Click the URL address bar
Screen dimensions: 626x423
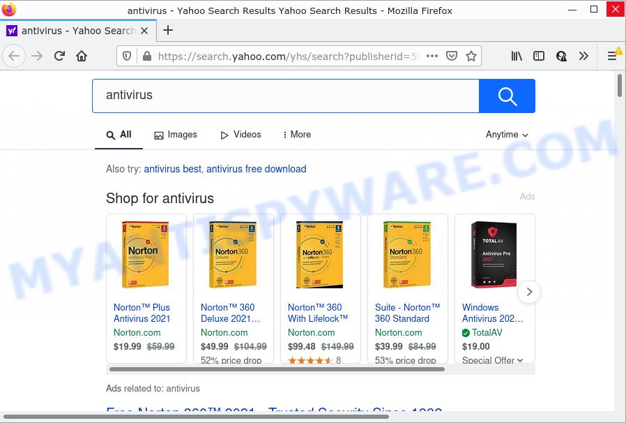289,56
